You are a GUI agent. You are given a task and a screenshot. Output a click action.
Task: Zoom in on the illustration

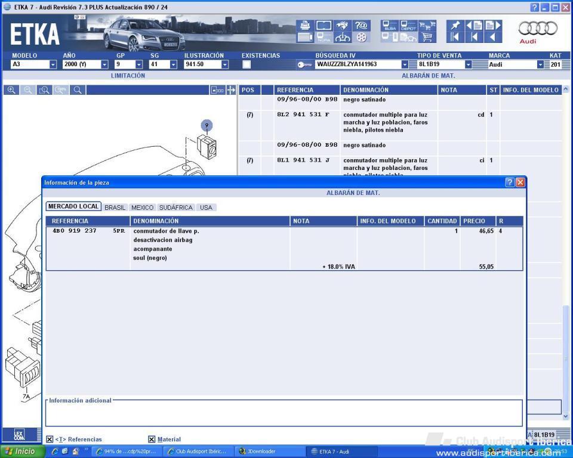11,90
